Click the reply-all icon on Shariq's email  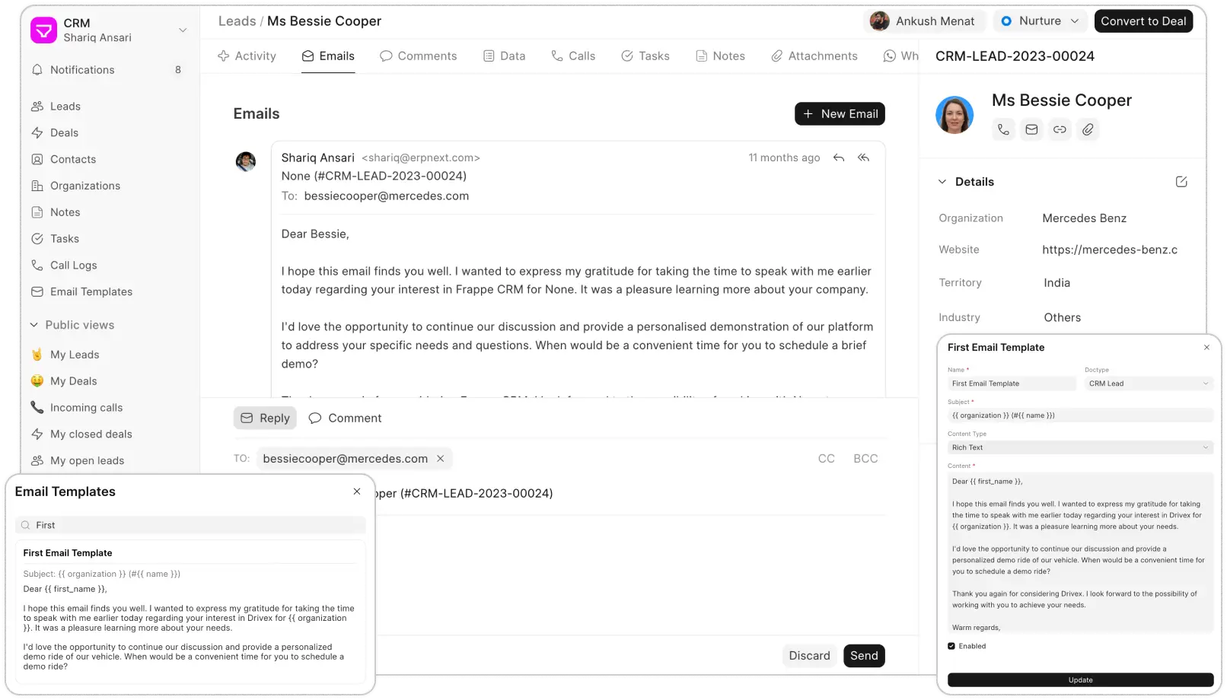click(x=863, y=158)
